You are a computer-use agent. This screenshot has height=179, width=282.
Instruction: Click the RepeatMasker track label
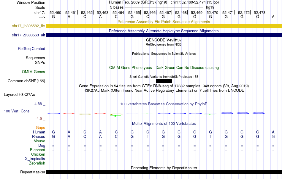pyautogui.click(x=33, y=172)
